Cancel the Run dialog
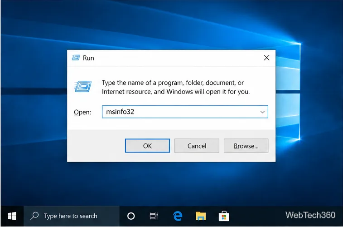Screen dimensions: 343x227 pyautogui.click(x=197, y=146)
